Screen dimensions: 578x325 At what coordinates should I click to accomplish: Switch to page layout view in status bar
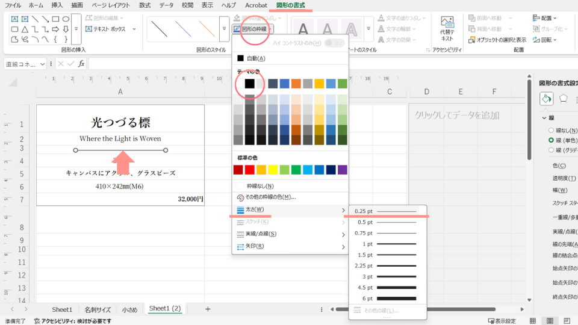549,321
